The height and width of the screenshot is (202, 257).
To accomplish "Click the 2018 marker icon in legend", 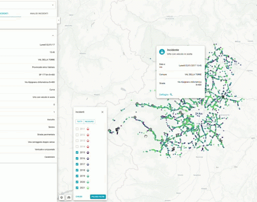I will (88, 170).
